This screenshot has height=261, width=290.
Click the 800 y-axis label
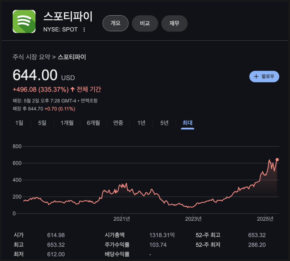17,146
